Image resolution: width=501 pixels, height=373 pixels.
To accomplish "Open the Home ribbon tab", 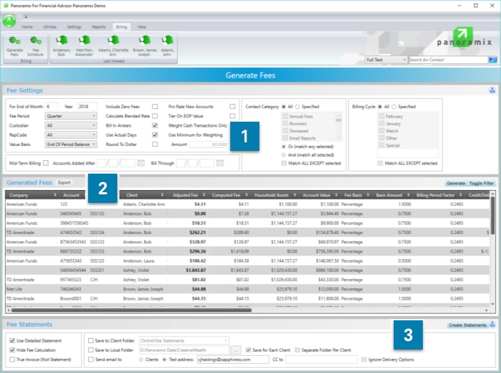I will coord(27,27).
